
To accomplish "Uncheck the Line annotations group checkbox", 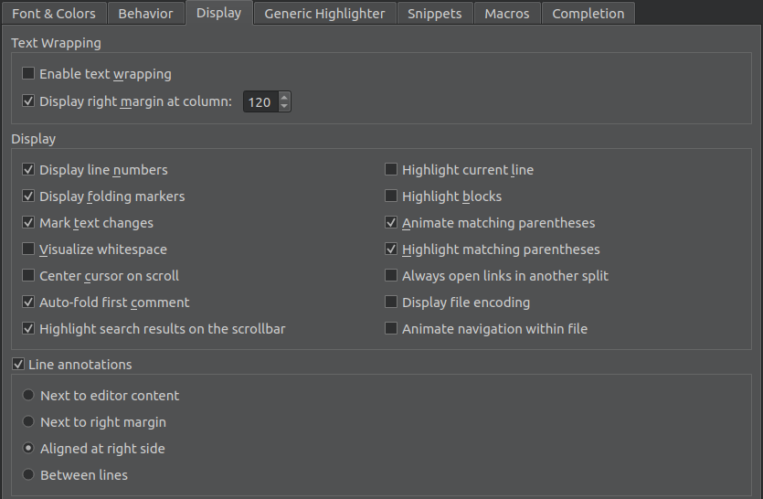I will pos(18,365).
